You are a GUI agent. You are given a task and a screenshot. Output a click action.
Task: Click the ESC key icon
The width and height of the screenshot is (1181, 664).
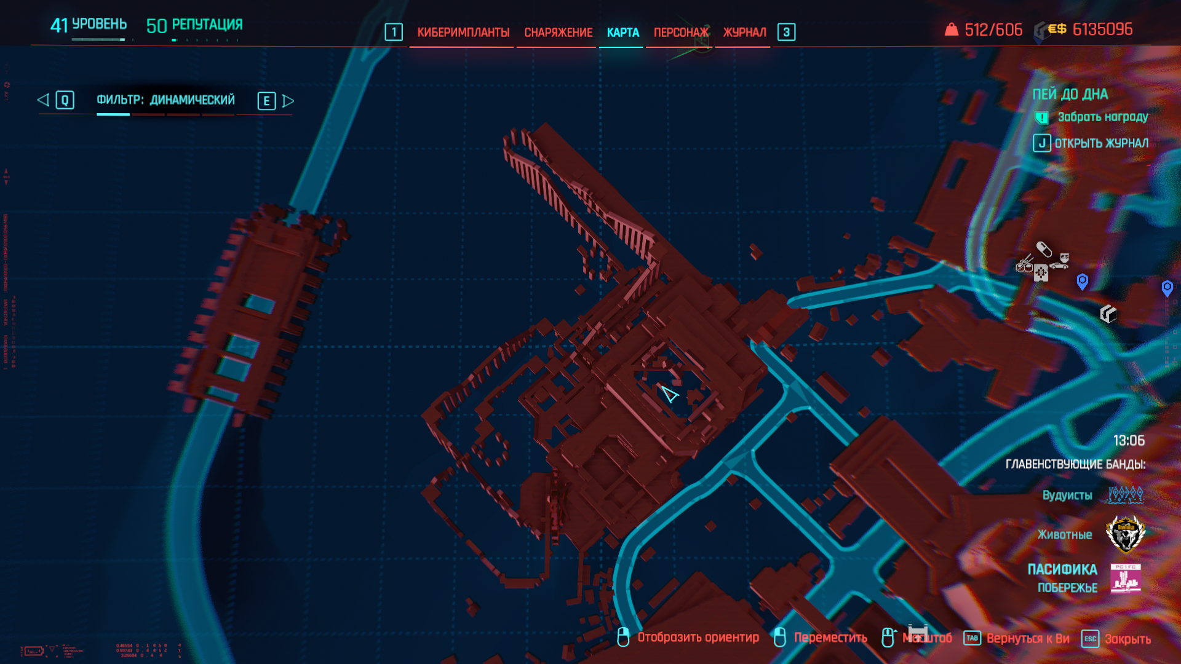(x=1090, y=639)
